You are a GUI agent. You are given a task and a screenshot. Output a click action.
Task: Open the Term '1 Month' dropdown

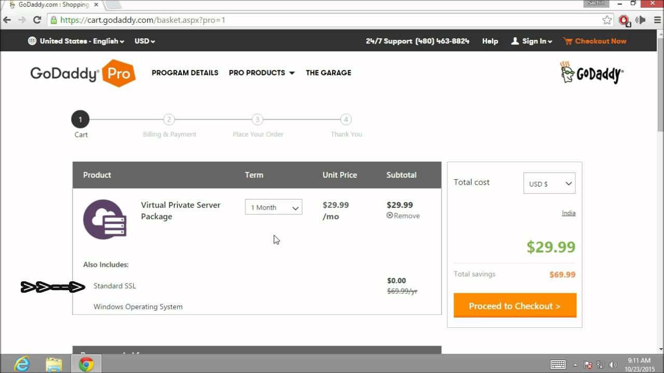pyautogui.click(x=273, y=207)
